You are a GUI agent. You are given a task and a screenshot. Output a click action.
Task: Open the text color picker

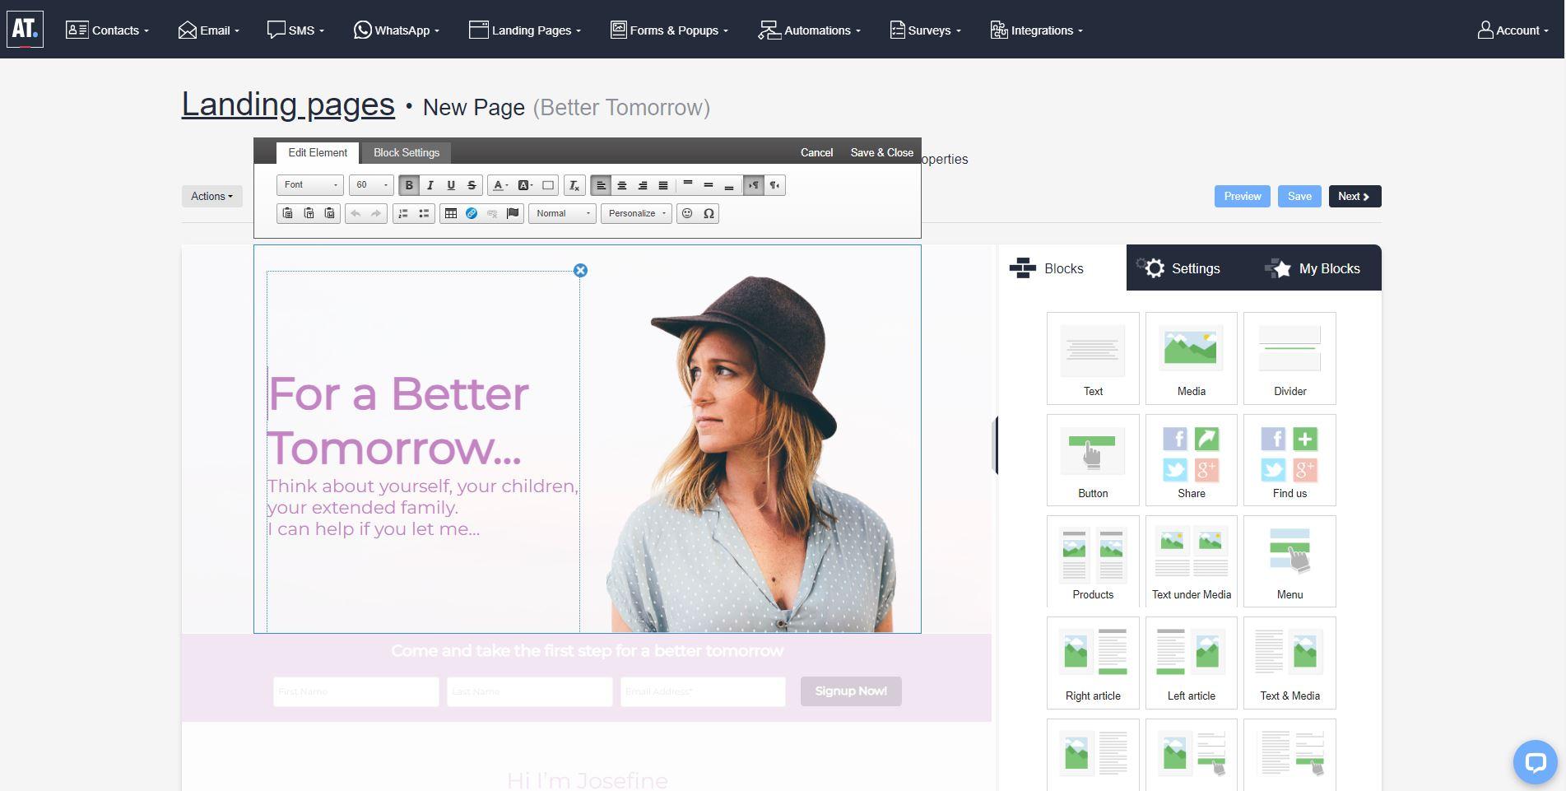[499, 186]
